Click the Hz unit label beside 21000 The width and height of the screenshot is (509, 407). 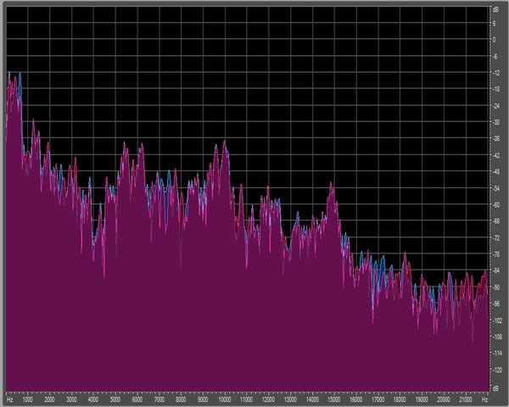pyautogui.click(x=484, y=399)
